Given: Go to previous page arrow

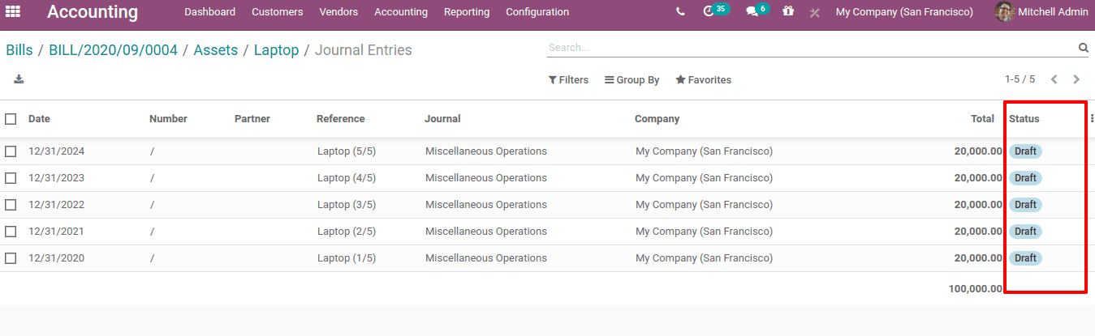Looking at the screenshot, I should (1054, 79).
